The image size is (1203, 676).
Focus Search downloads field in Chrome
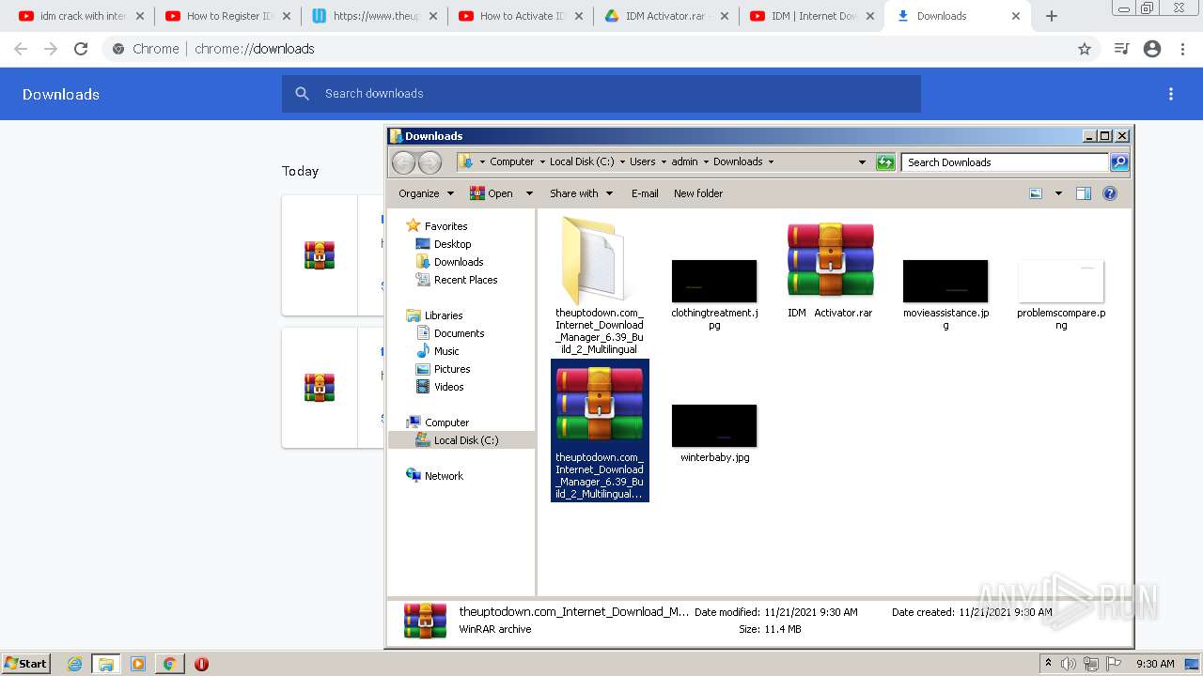pyautogui.click(x=601, y=94)
